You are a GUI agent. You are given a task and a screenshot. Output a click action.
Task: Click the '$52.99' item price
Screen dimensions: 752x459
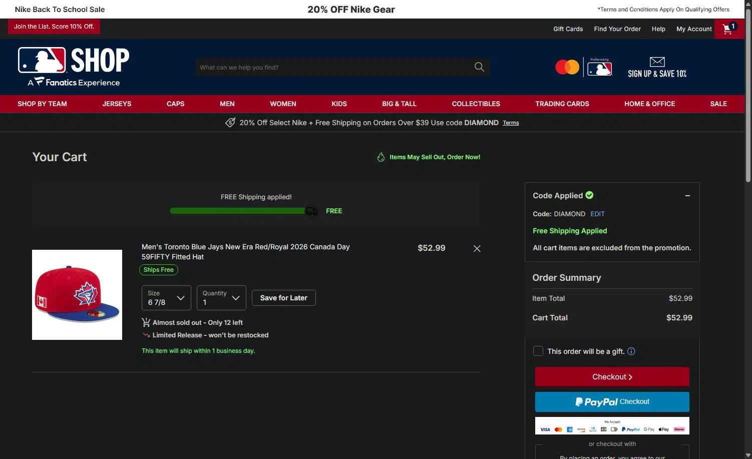point(432,248)
